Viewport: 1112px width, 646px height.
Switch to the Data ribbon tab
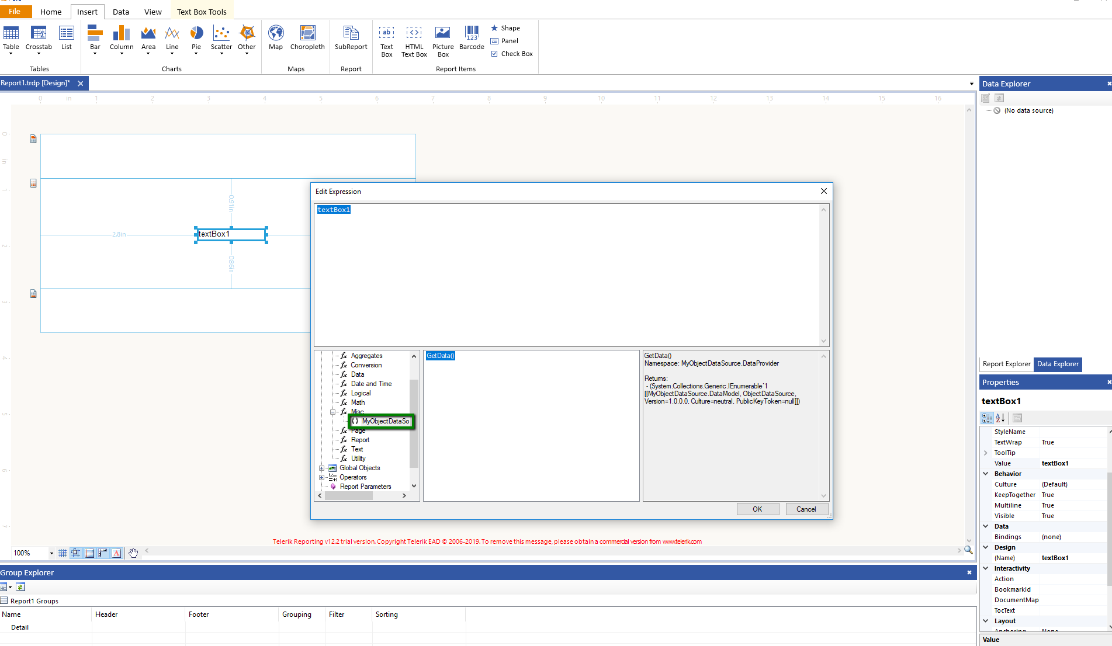tap(121, 12)
